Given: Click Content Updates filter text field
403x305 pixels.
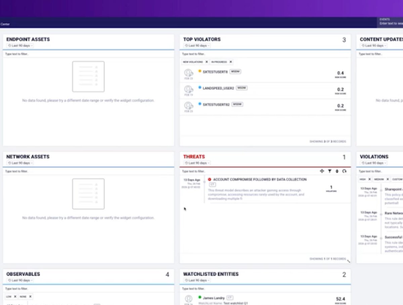Looking at the screenshot, I should click(x=380, y=54).
